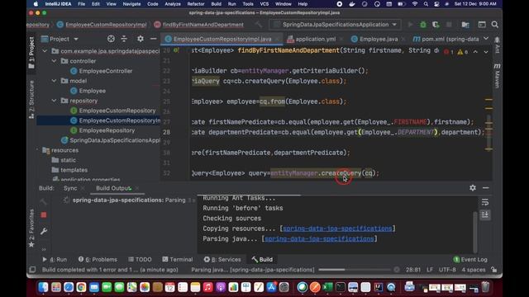
Task: Open the Refactor menu
Action: (196, 4)
